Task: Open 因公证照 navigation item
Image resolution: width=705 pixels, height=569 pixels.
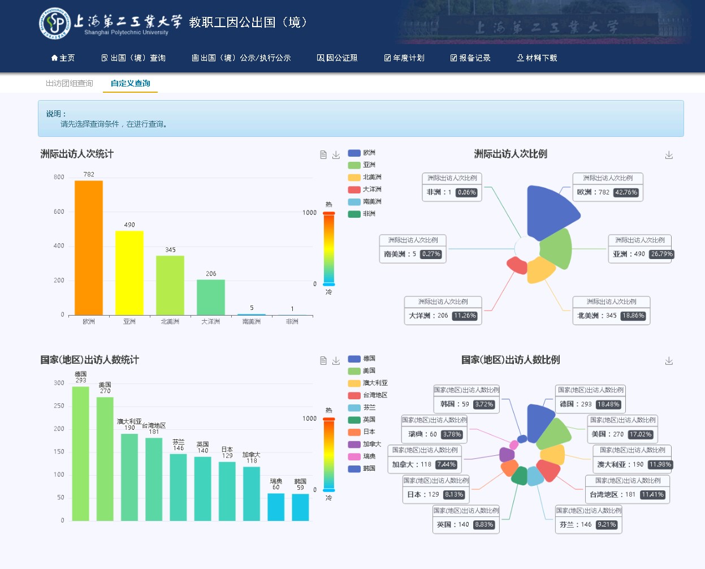Action: pyautogui.click(x=337, y=58)
